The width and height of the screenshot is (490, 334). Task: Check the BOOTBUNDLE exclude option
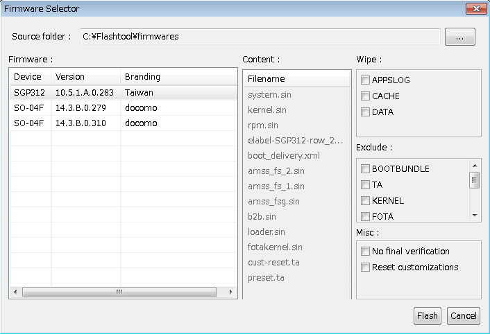365,168
